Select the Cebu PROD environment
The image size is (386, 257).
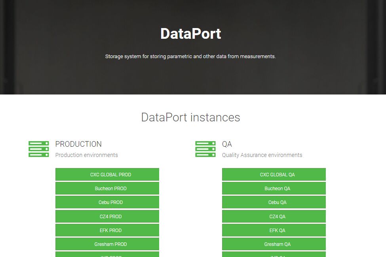click(x=107, y=202)
